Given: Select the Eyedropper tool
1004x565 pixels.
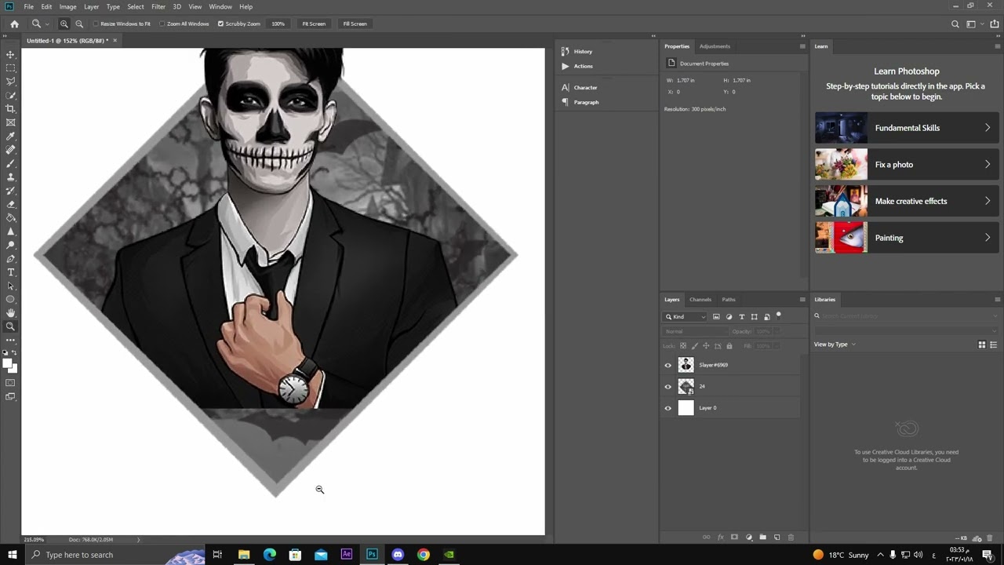Looking at the screenshot, I should (11, 137).
